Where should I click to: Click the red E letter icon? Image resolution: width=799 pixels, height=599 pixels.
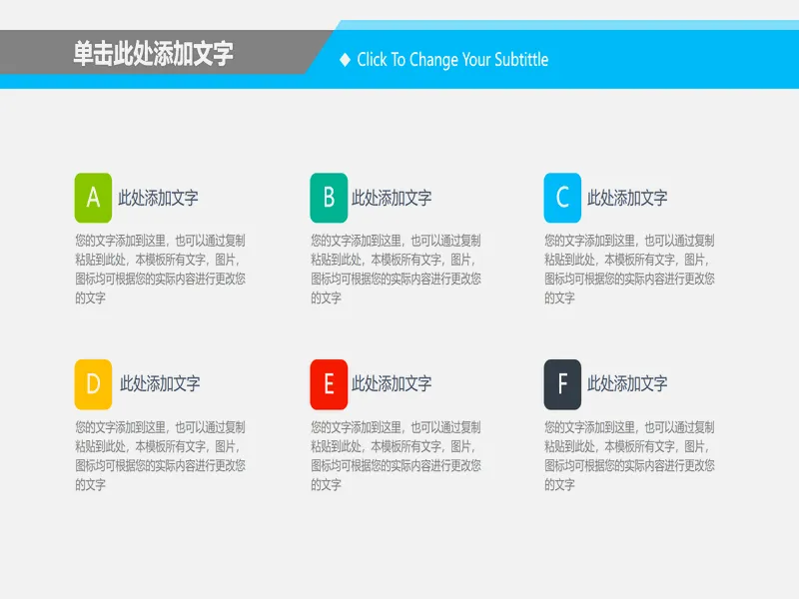pyautogui.click(x=329, y=384)
